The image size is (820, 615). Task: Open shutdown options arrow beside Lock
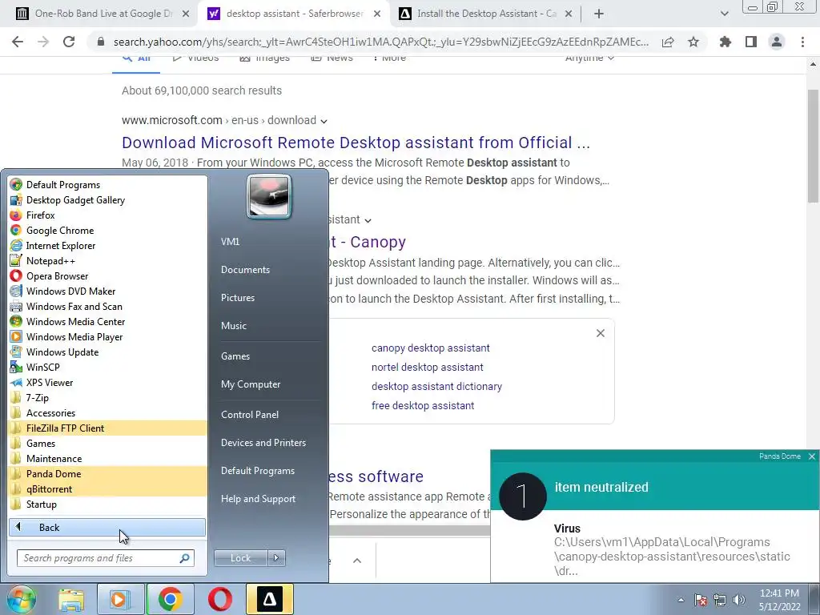pyautogui.click(x=276, y=558)
